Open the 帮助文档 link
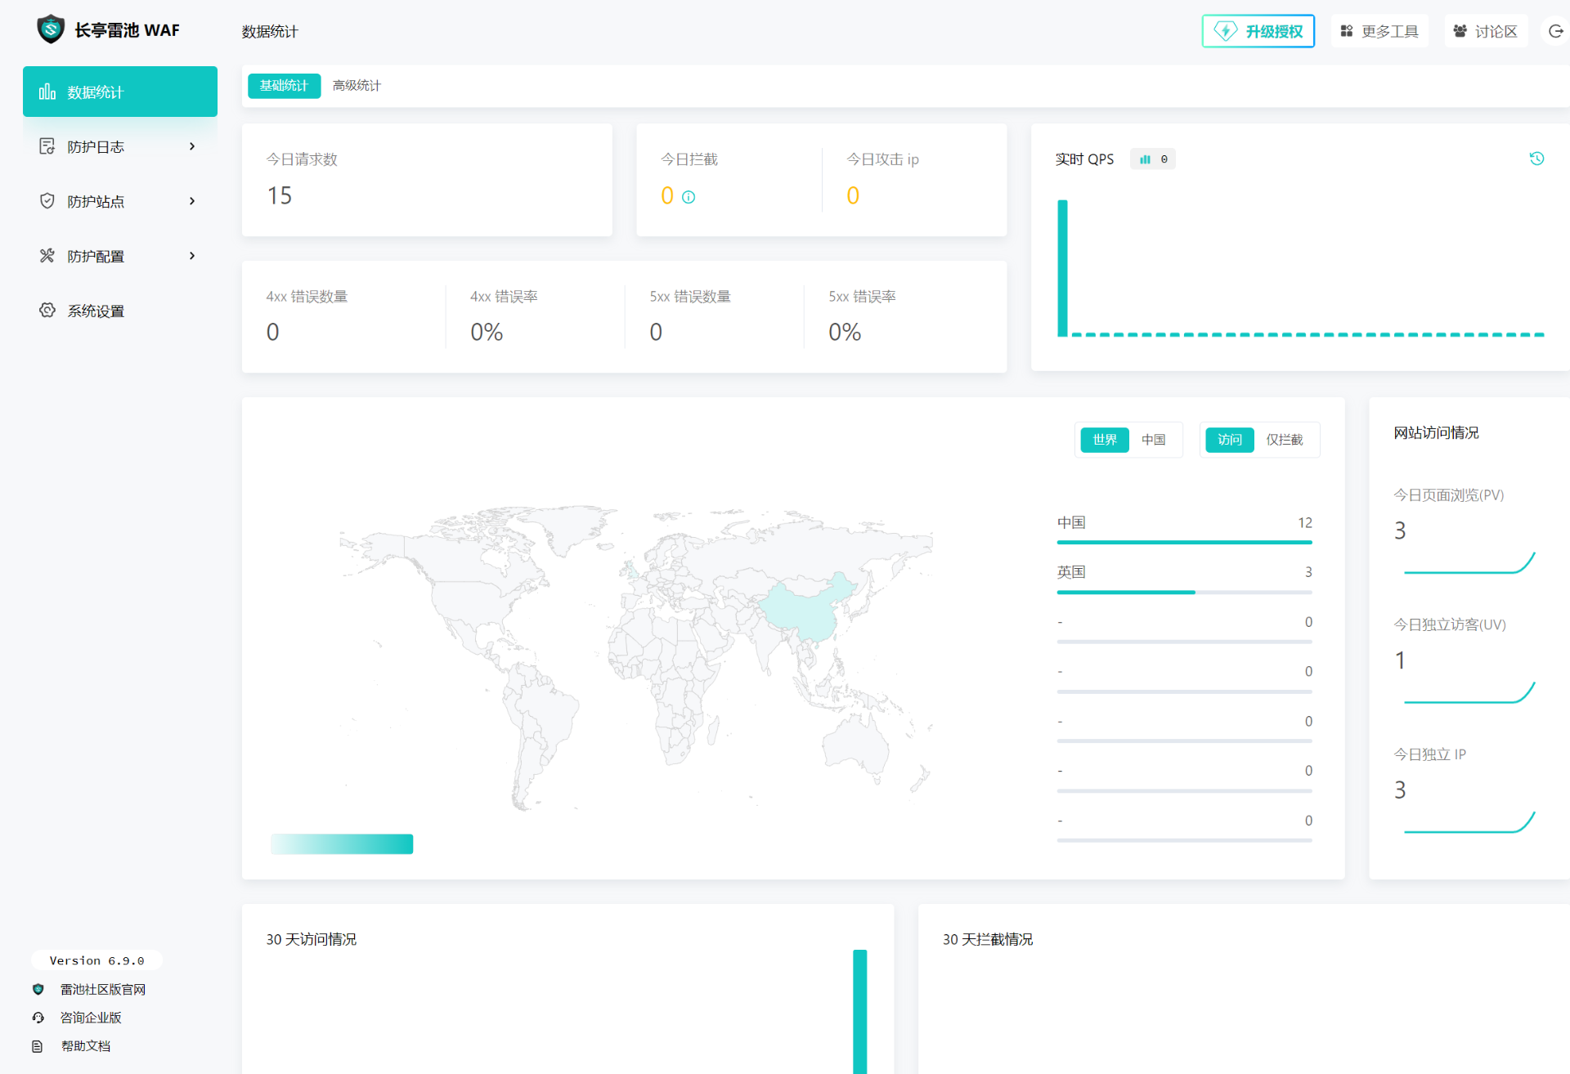1570x1074 pixels. (85, 1046)
